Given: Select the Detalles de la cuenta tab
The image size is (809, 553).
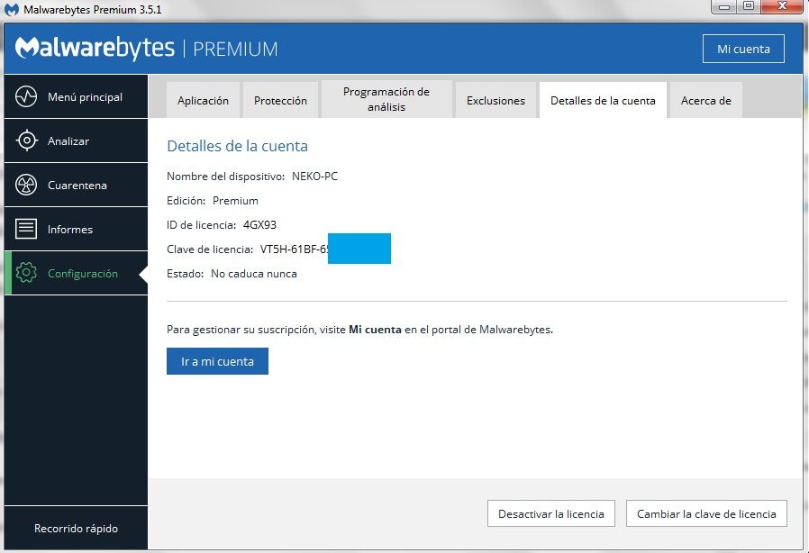Looking at the screenshot, I should pos(603,101).
